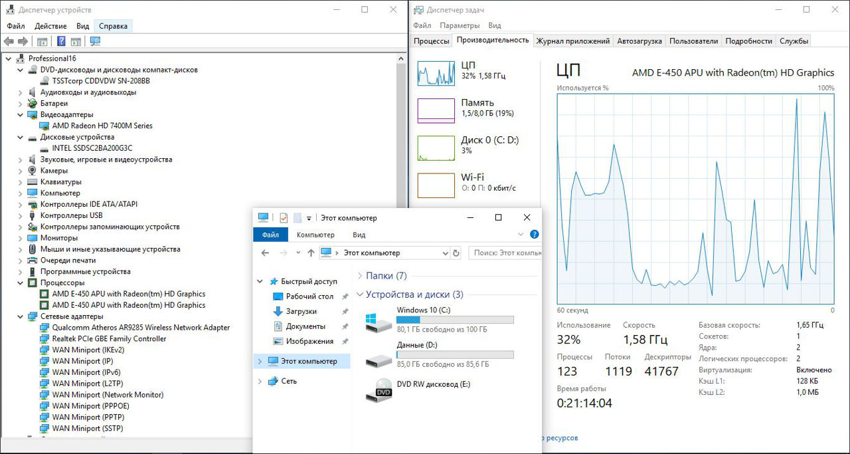Open the Вид menu in Task Manager
This screenshot has height=454, width=850.
point(494,25)
